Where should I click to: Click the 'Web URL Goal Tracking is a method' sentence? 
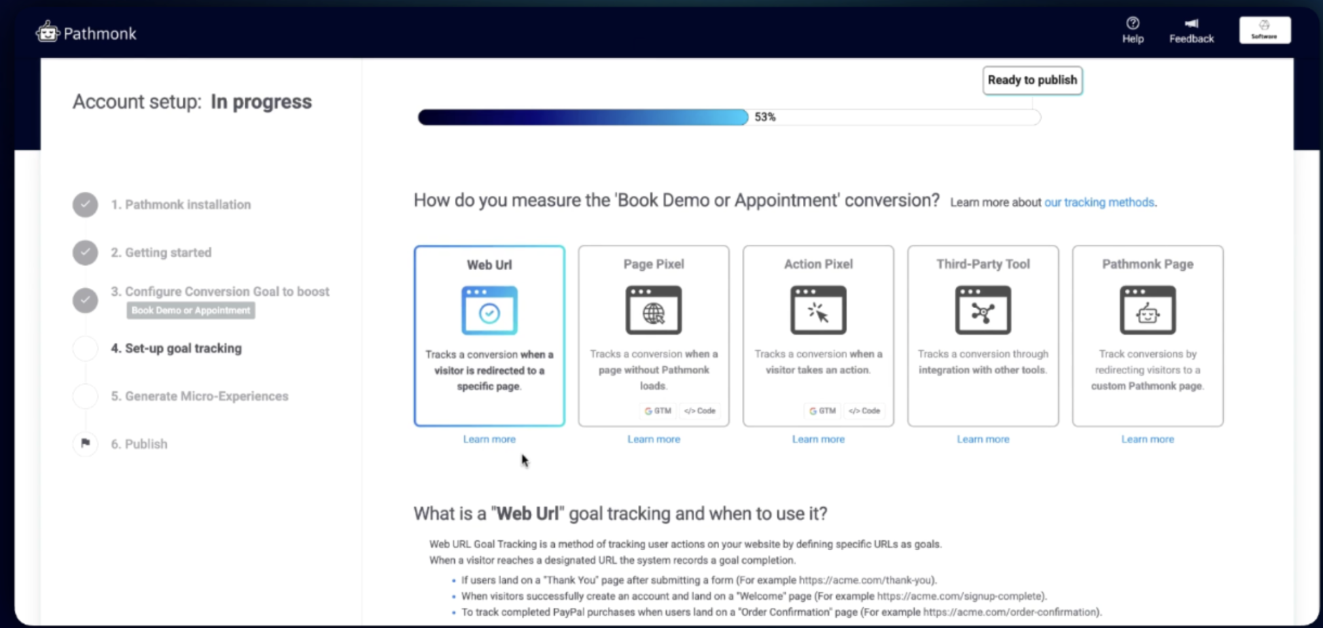click(x=685, y=544)
